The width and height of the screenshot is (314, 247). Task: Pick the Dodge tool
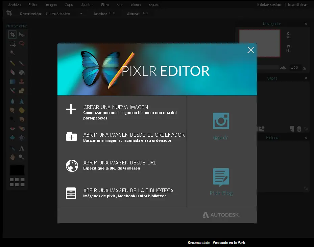click(13, 119)
